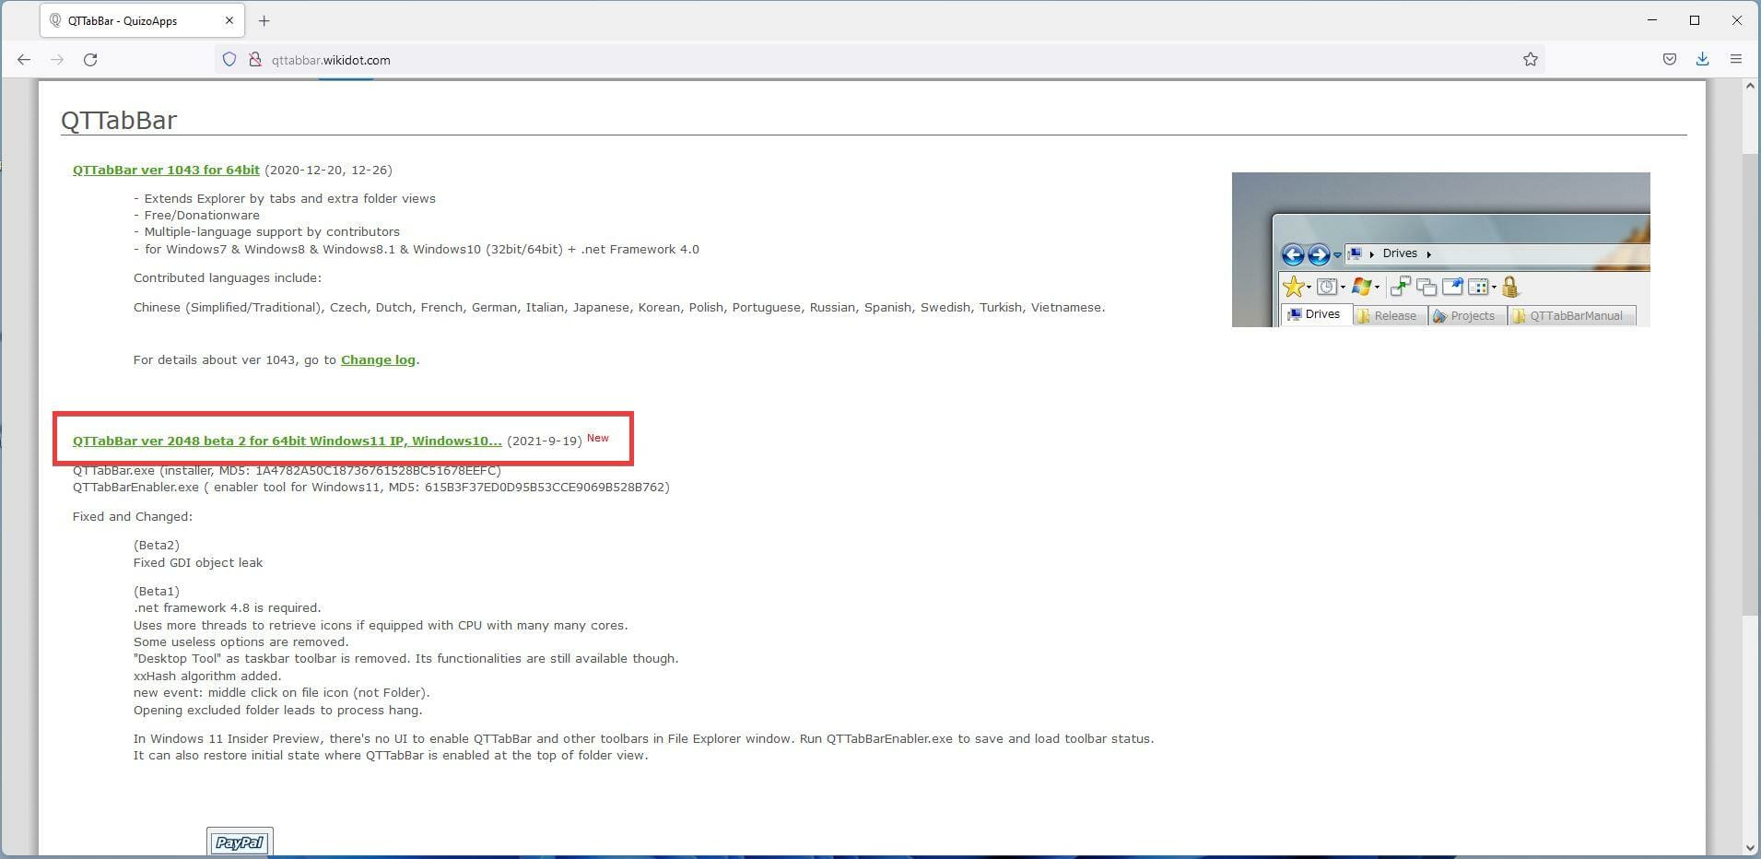
Task: Toggle the lock icon in QTTabBar toolbar
Action: click(x=1509, y=287)
